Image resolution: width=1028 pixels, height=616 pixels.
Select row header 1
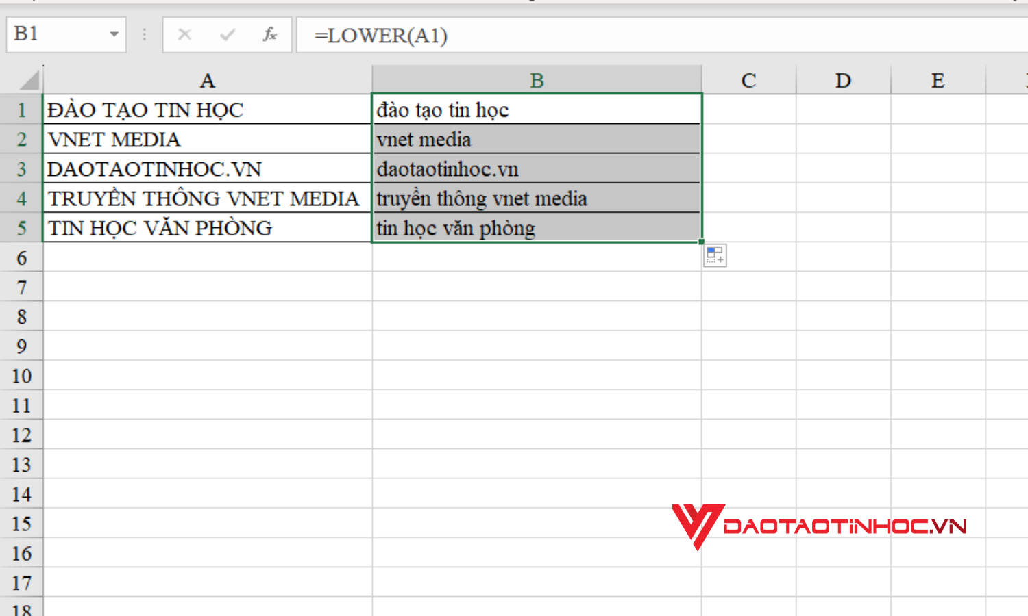coord(22,110)
